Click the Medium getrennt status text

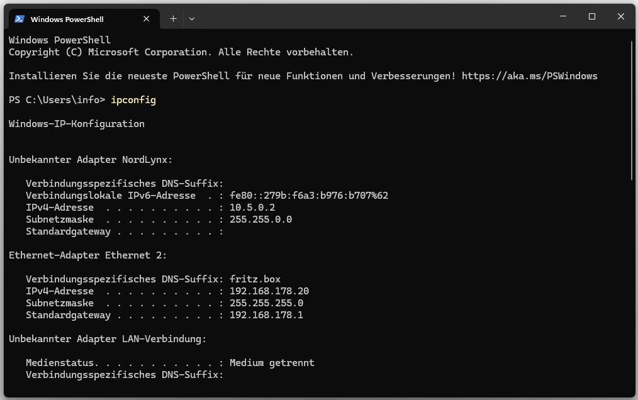click(272, 363)
